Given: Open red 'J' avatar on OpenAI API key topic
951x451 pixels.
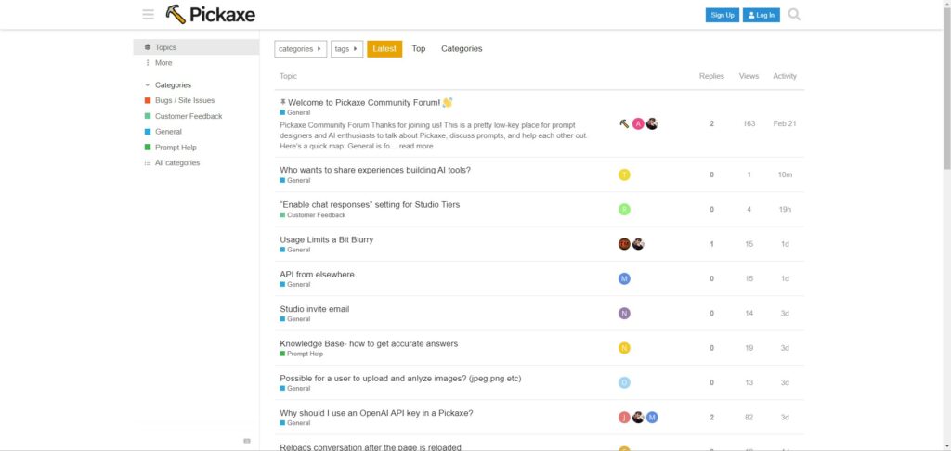Looking at the screenshot, I should 624,417.
